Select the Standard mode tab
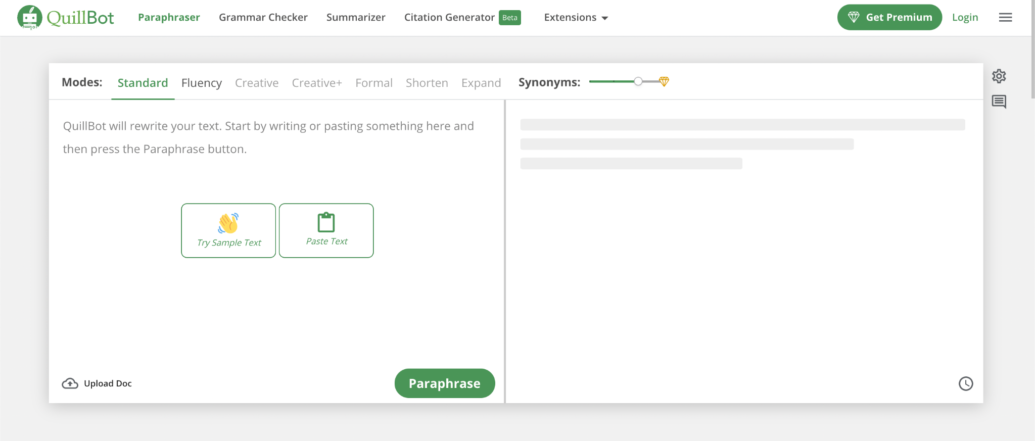Screen dimensions: 1035x441 pos(143,83)
